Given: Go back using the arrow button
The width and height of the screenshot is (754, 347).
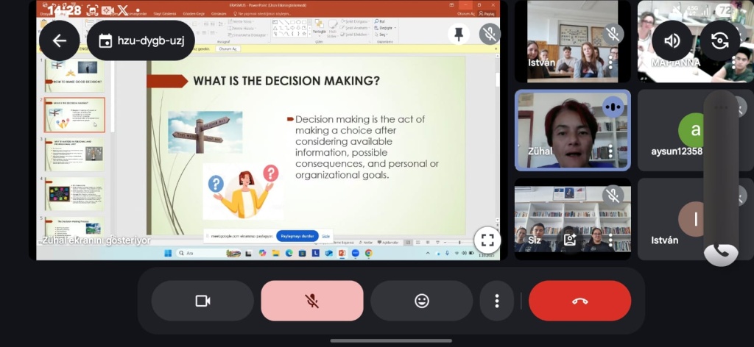Looking at the screenshot, I should tap(60, 40).
